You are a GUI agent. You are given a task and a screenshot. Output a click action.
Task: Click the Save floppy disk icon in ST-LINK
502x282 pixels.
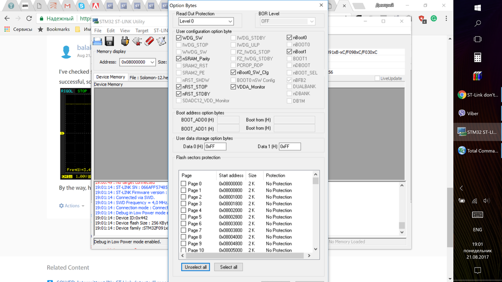pyautogui.click(x=110, y=41)
